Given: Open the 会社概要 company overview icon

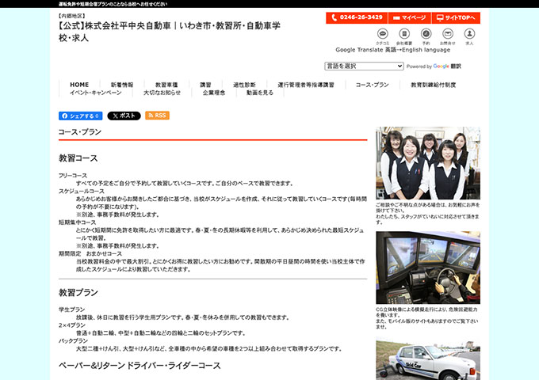Looking at the screenshot, I should point(403,34).
